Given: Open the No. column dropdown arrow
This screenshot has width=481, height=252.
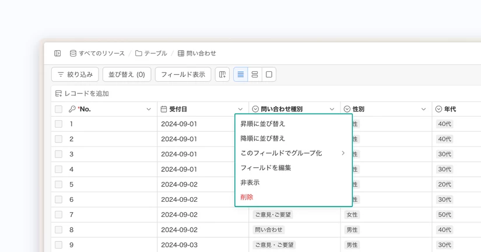Looking at the screenshot, I should (x=149, y=109).
